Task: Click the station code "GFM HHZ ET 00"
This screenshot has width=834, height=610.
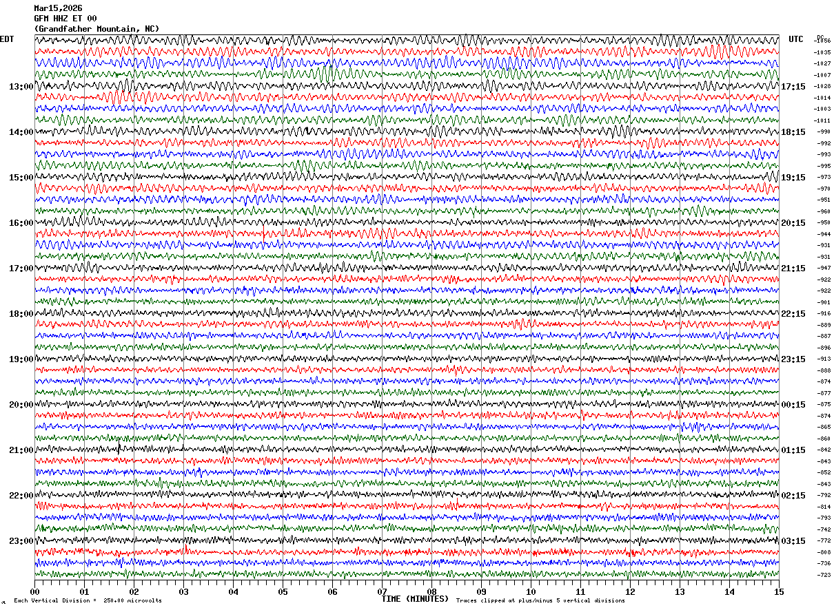Action: pos(65,19)
